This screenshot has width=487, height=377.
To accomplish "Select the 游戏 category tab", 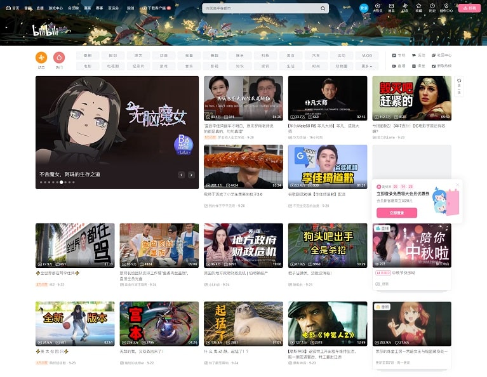I will click(x=164, y=66).
